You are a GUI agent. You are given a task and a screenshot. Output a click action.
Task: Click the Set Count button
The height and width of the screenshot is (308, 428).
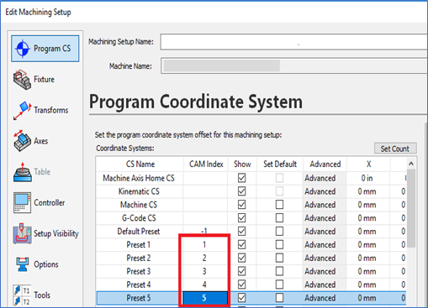click(395, 149)
